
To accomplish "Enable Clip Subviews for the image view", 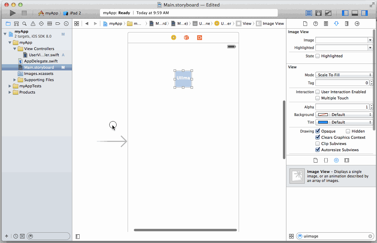I will 318,144.
